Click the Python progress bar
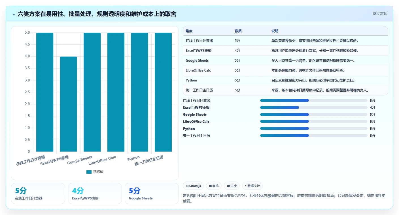This screenshot has height=215, width=399. 314,129
